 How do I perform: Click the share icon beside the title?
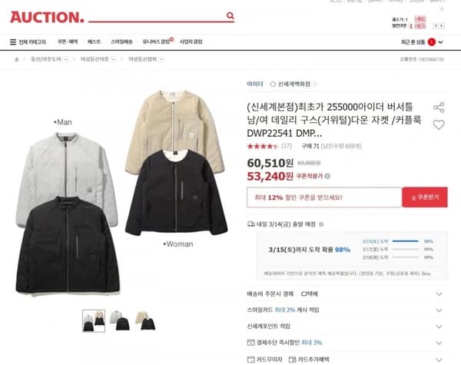point(439,108)
